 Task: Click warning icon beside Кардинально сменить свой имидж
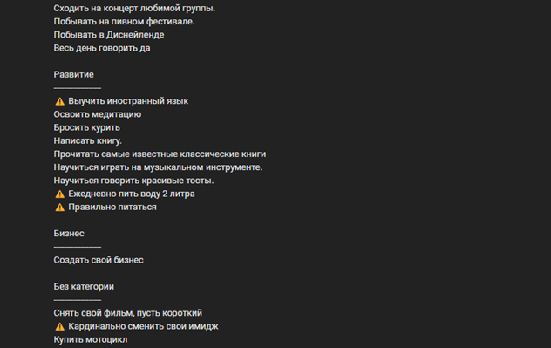click(x=60, y=326)
